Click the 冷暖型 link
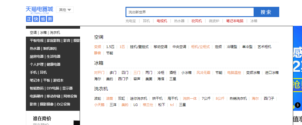 pyautogui.click(x=232, y=47)
